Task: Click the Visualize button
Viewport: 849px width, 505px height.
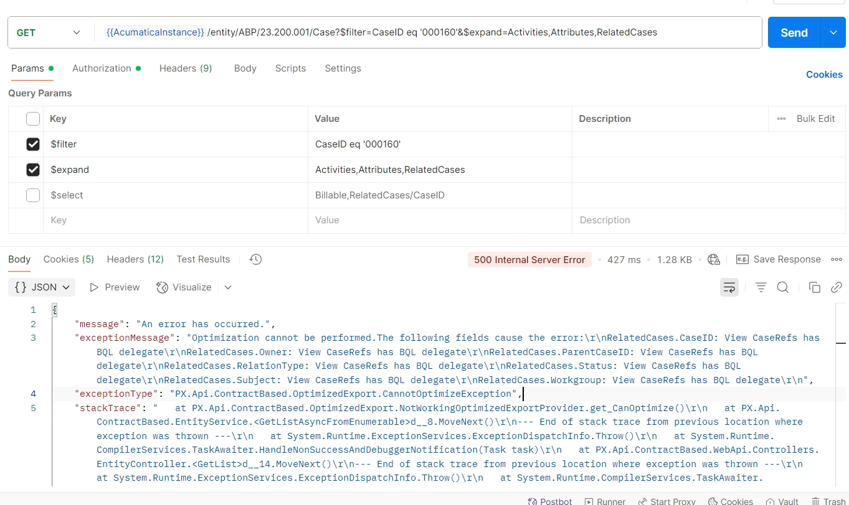Action: click(184, 287)
